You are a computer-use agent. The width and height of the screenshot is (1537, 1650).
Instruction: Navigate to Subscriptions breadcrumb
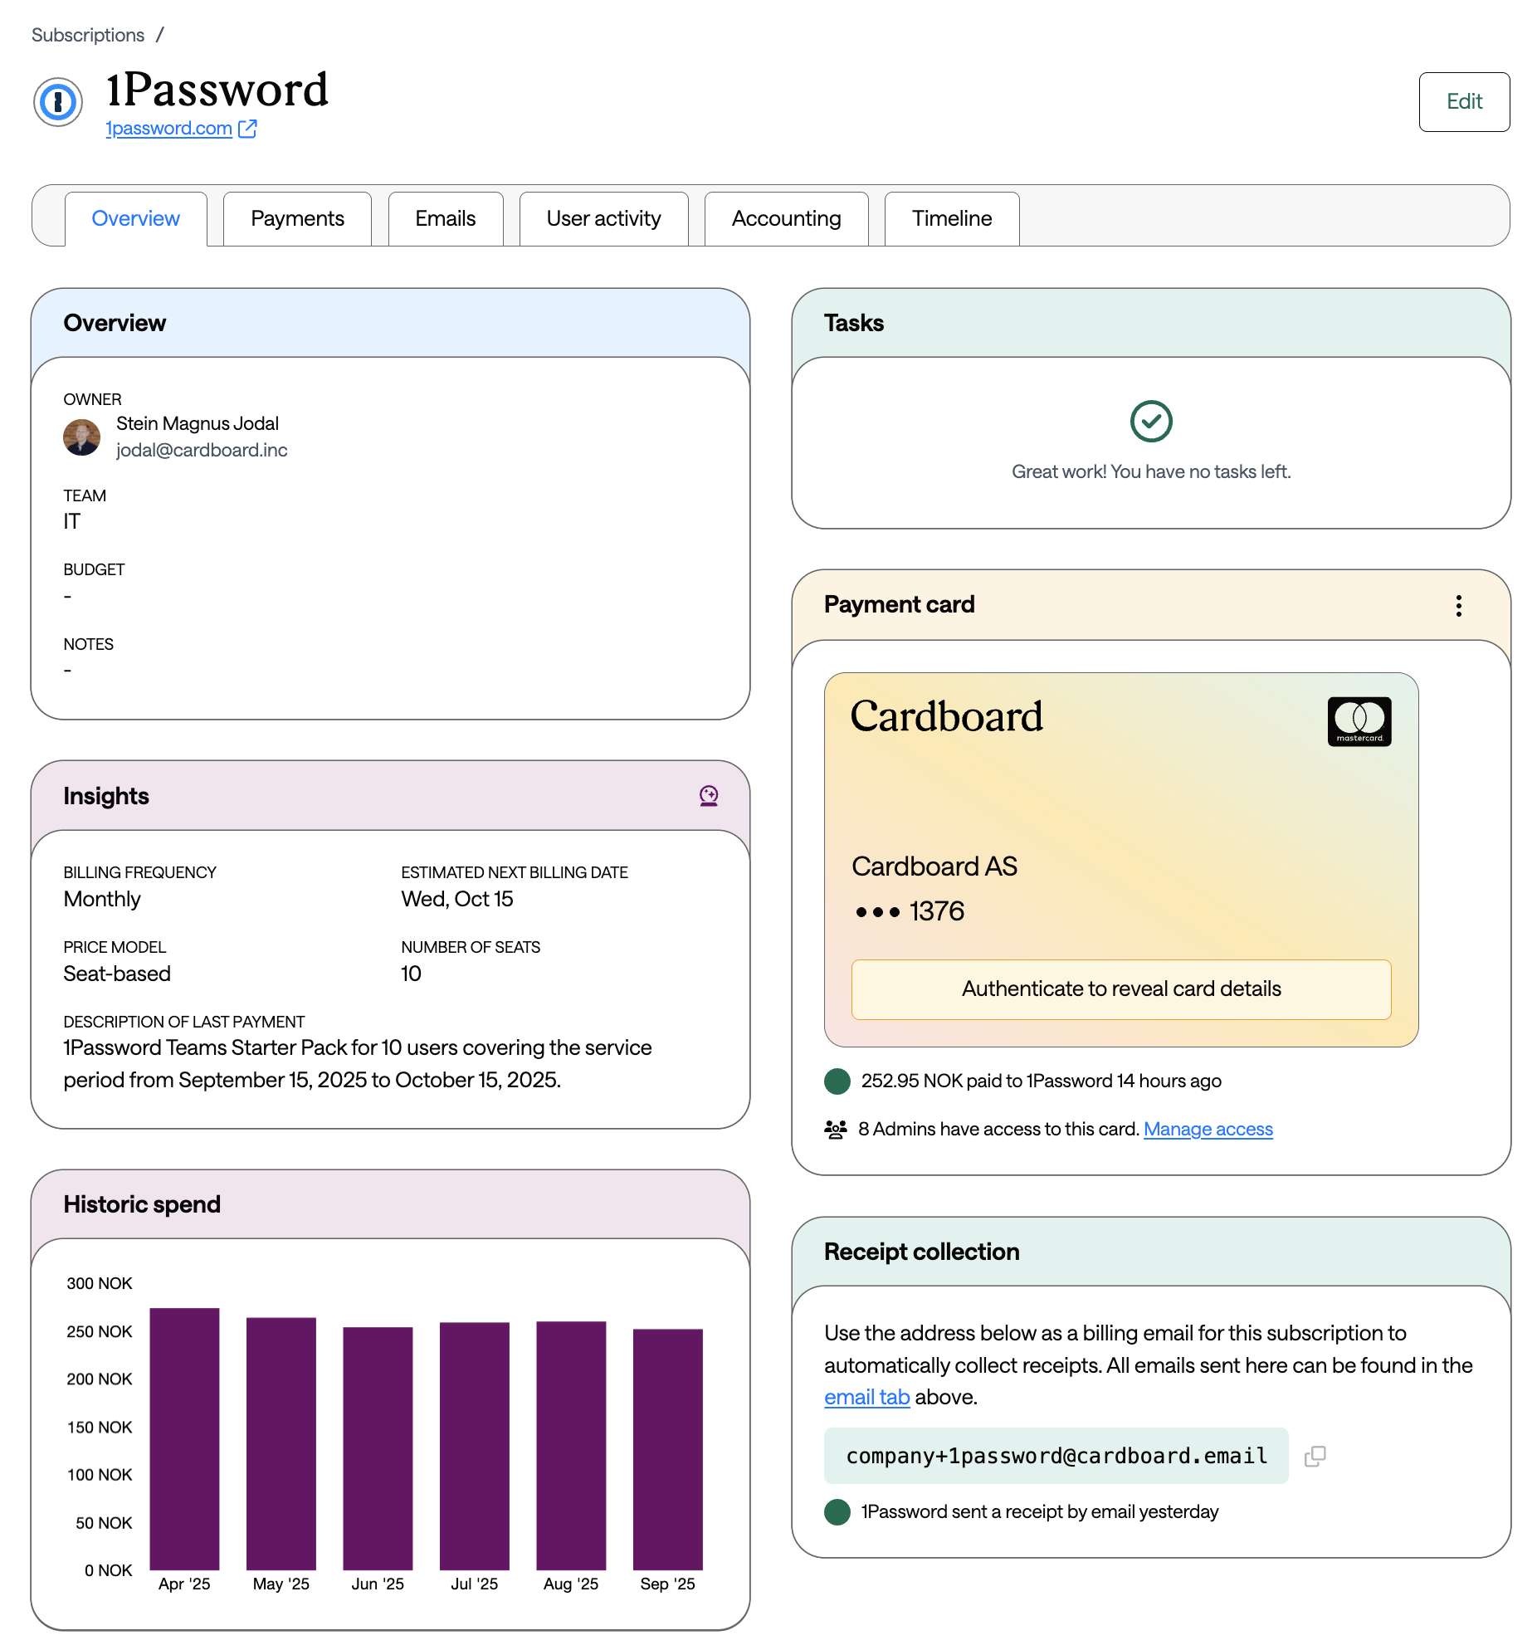pyautogui.click(x=88, y=35)
